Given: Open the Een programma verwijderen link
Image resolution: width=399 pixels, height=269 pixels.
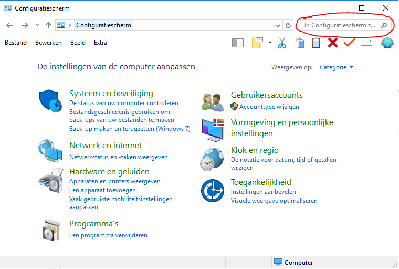Looking at the screenshot, I should (x=108, y=235).
